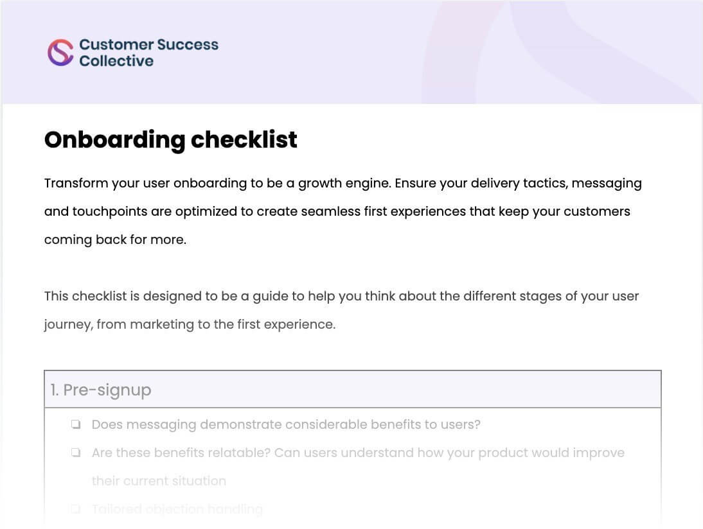This screenshot has width=703, height=529.
Task: Click 'Are these benefits relatable?' item text
Action: pos(358,453)
